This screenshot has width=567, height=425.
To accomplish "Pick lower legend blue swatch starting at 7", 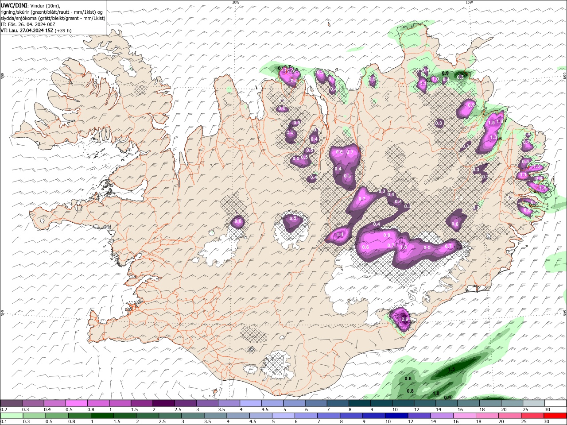I will (328, 416).
